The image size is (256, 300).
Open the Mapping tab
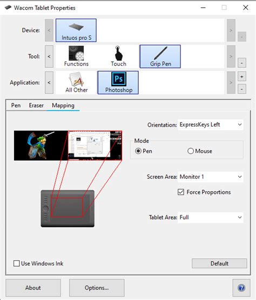(63, 106)
